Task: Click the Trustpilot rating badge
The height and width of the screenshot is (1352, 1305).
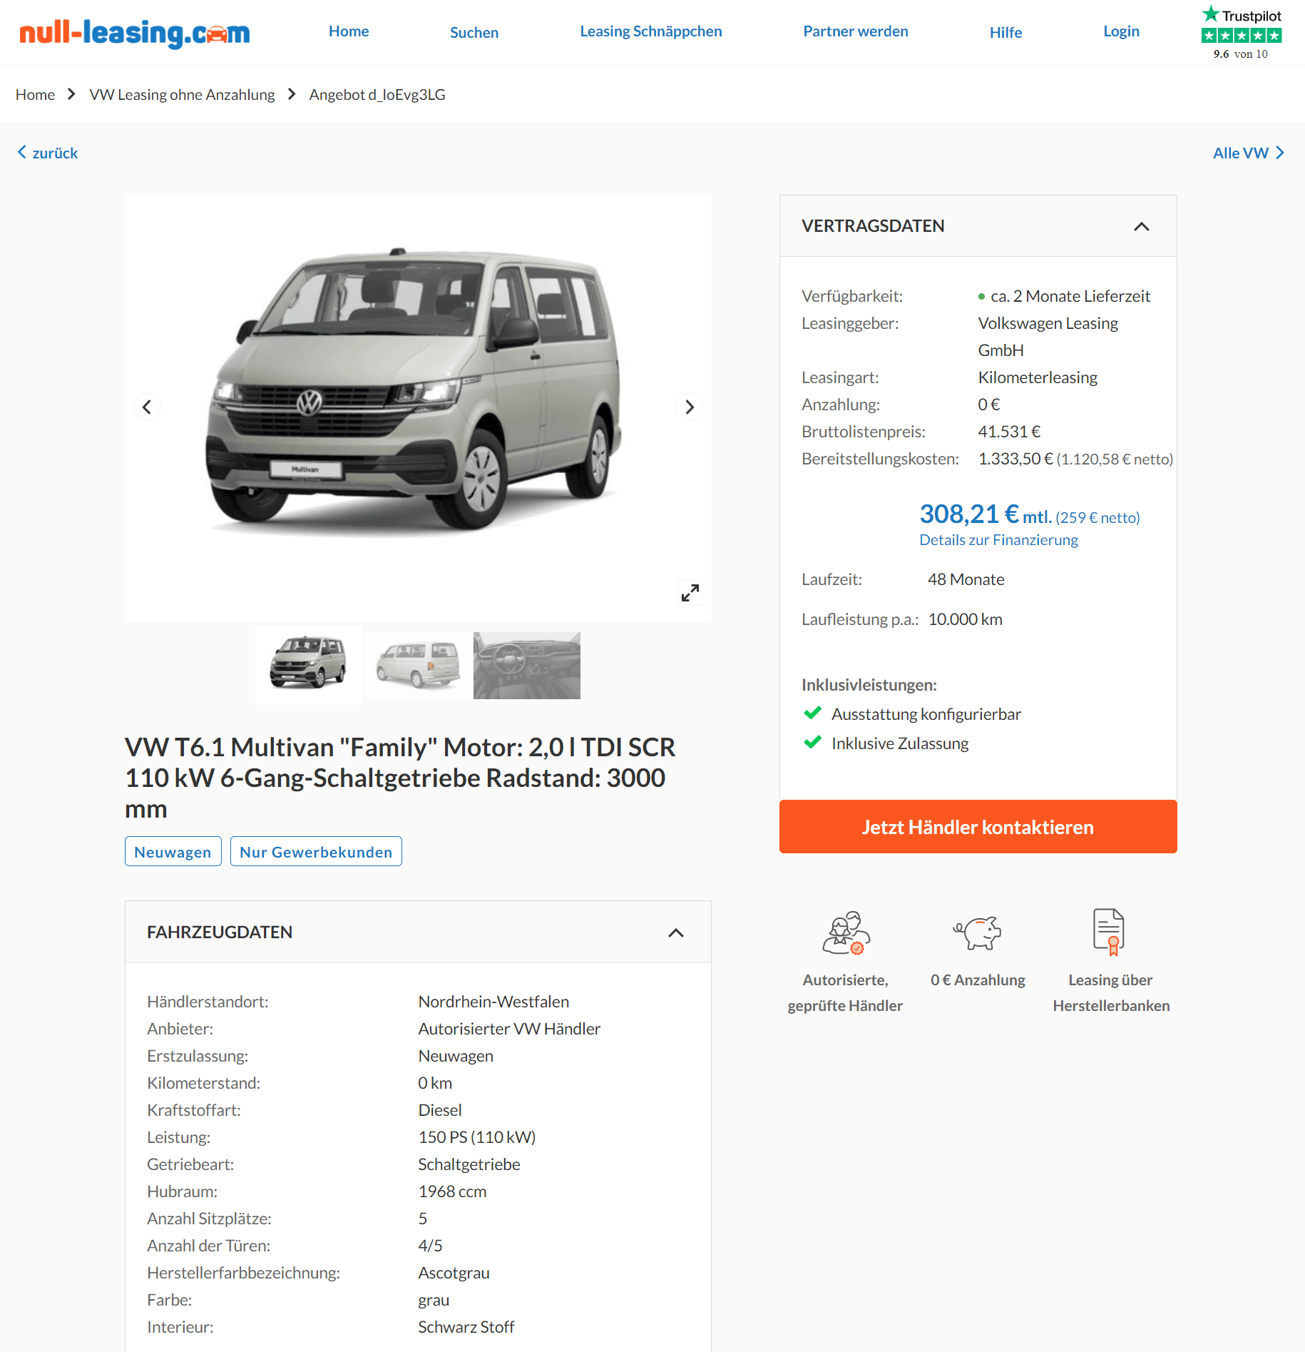Action: (1242, 33)
